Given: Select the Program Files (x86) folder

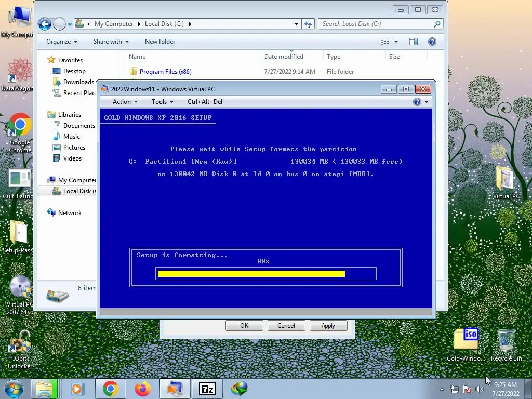Looking at the screenshot, I should [x=166, y=72].
